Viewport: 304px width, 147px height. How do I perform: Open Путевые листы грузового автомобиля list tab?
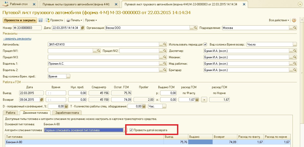tap(79, 4)
